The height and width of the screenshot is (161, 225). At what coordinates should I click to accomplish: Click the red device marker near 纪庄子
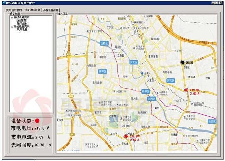pyautogui.click(x=126, y=136)
